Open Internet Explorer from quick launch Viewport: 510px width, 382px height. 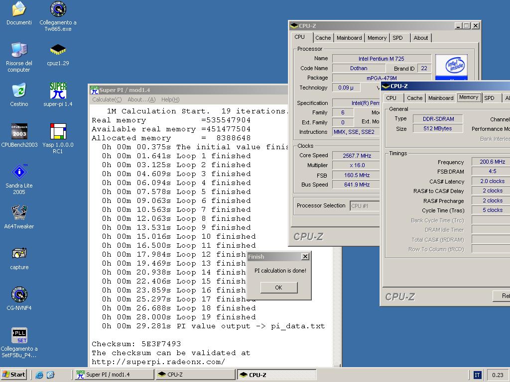[x=39, y=375]
